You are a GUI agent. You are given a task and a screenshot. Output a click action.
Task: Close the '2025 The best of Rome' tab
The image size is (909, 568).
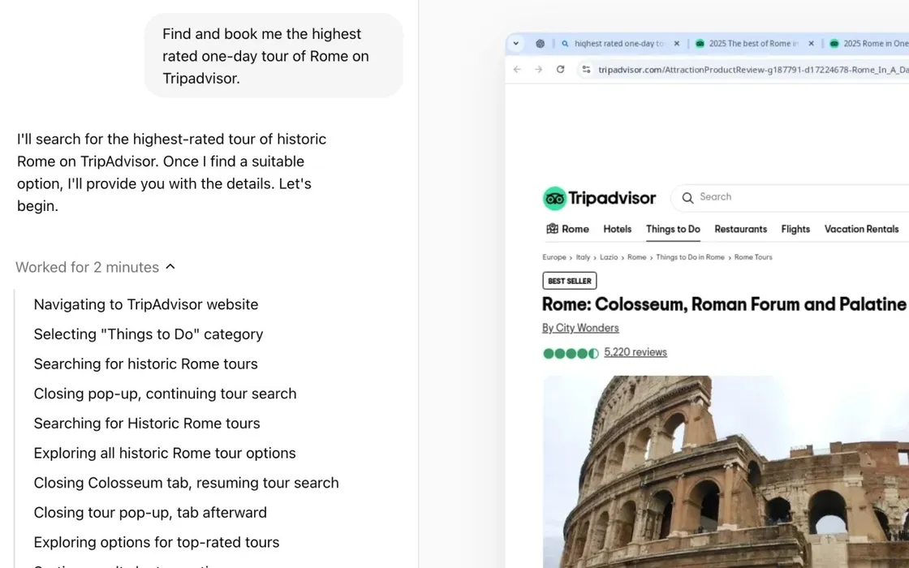coord(811,44)
